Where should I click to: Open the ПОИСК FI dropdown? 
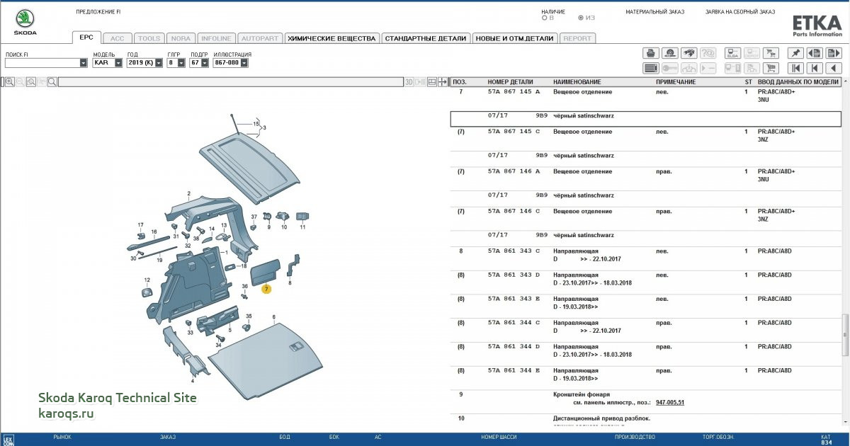click(84, 63)
